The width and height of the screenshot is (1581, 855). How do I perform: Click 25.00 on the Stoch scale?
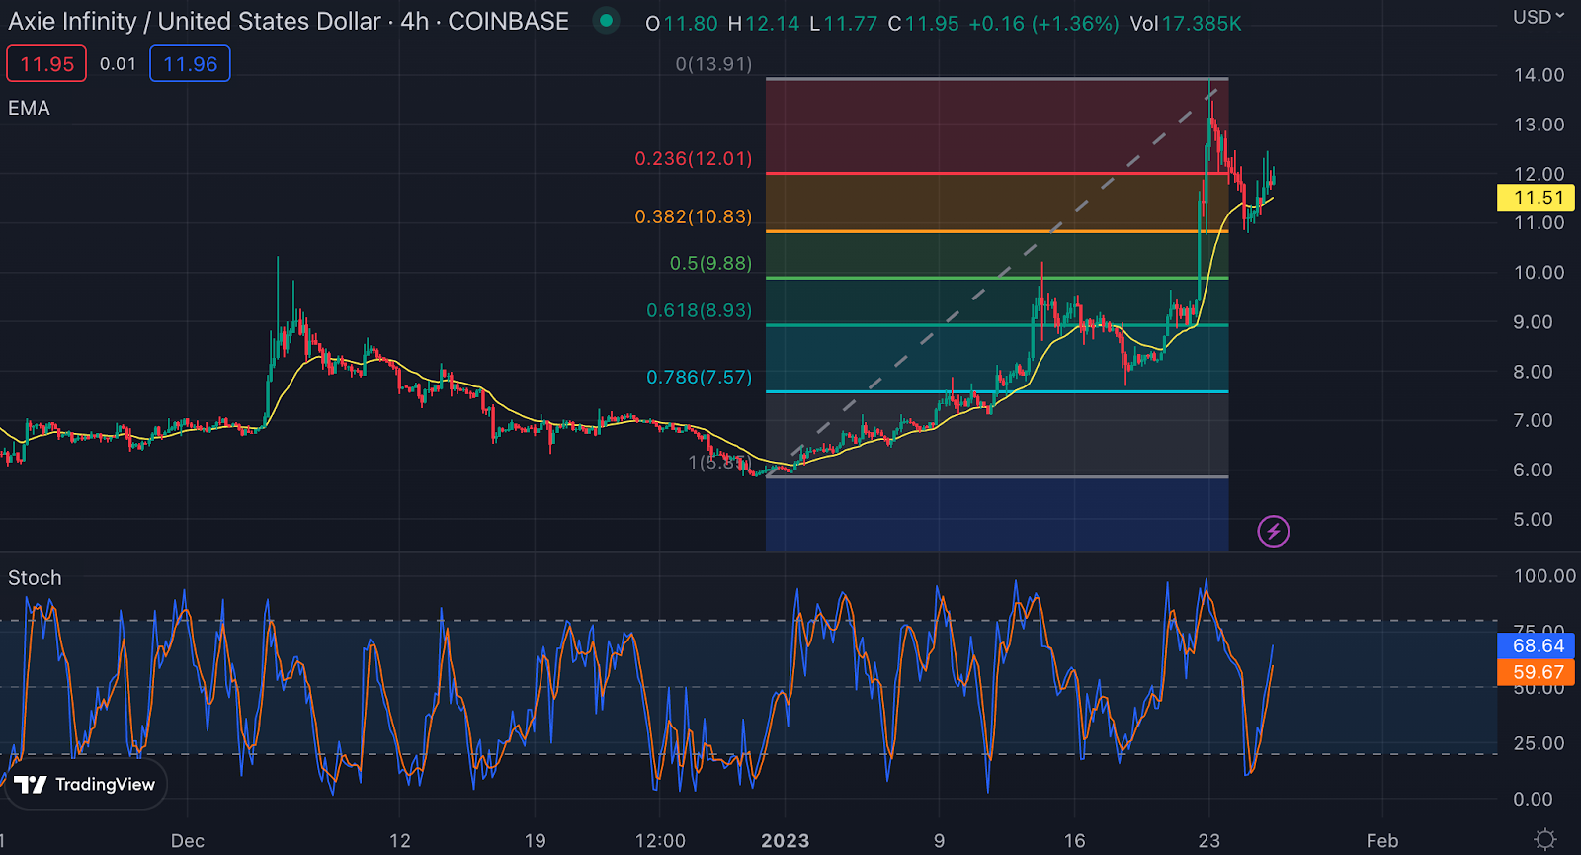point(1539,743)
